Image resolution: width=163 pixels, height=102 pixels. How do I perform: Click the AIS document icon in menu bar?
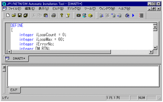pyautogui.click(x=4, y=9)
